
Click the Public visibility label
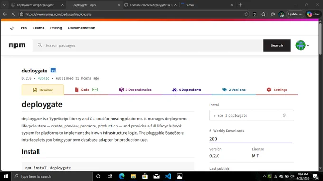click(x=43, y=78)
